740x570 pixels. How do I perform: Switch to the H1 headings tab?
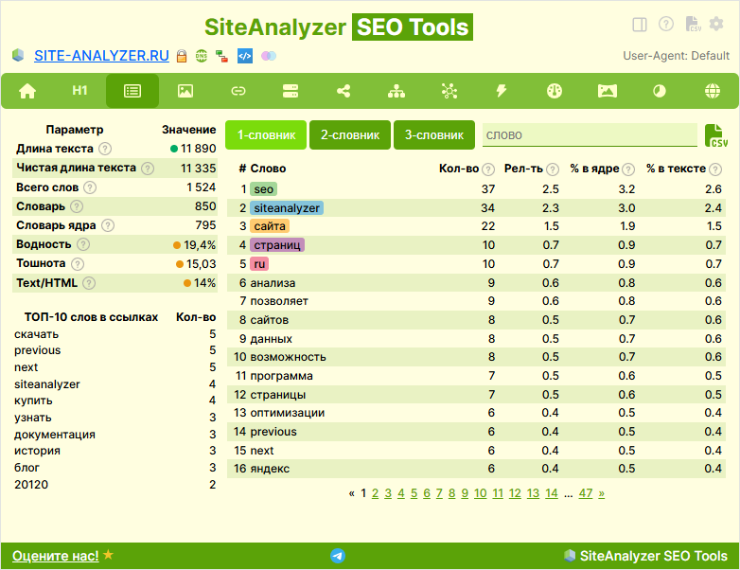pos(80,91)
